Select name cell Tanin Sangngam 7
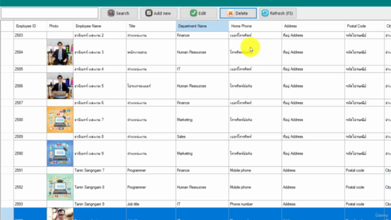Viewport: 391px width, 220px height. click(x=100, y=170)
